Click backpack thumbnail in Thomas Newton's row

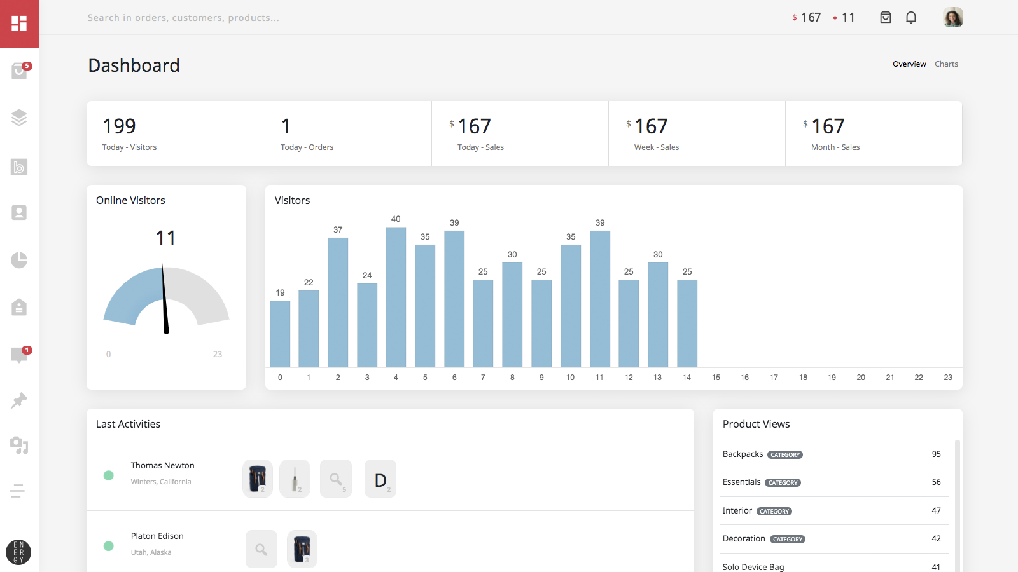tap(258, 479)
